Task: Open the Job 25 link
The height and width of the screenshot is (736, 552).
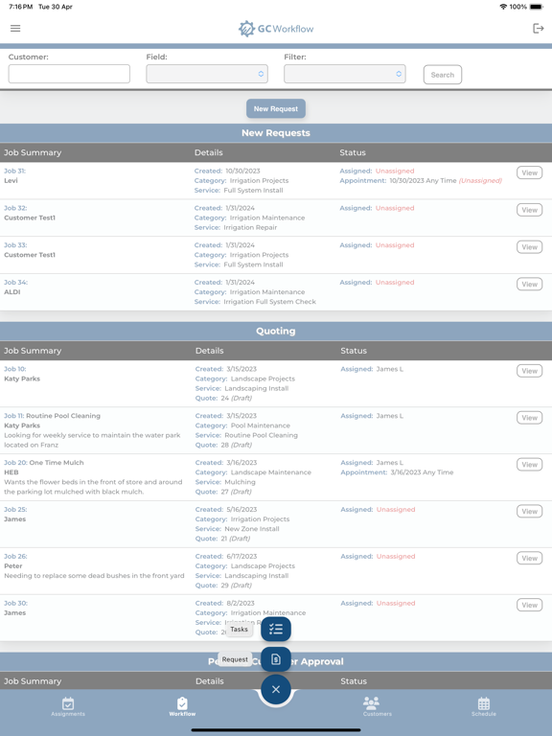Action: [x=15, y=509]
